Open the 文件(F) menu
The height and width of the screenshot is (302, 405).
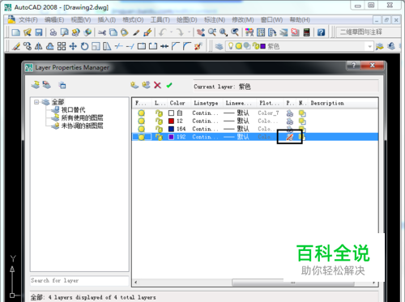click(x=28, y=20)
